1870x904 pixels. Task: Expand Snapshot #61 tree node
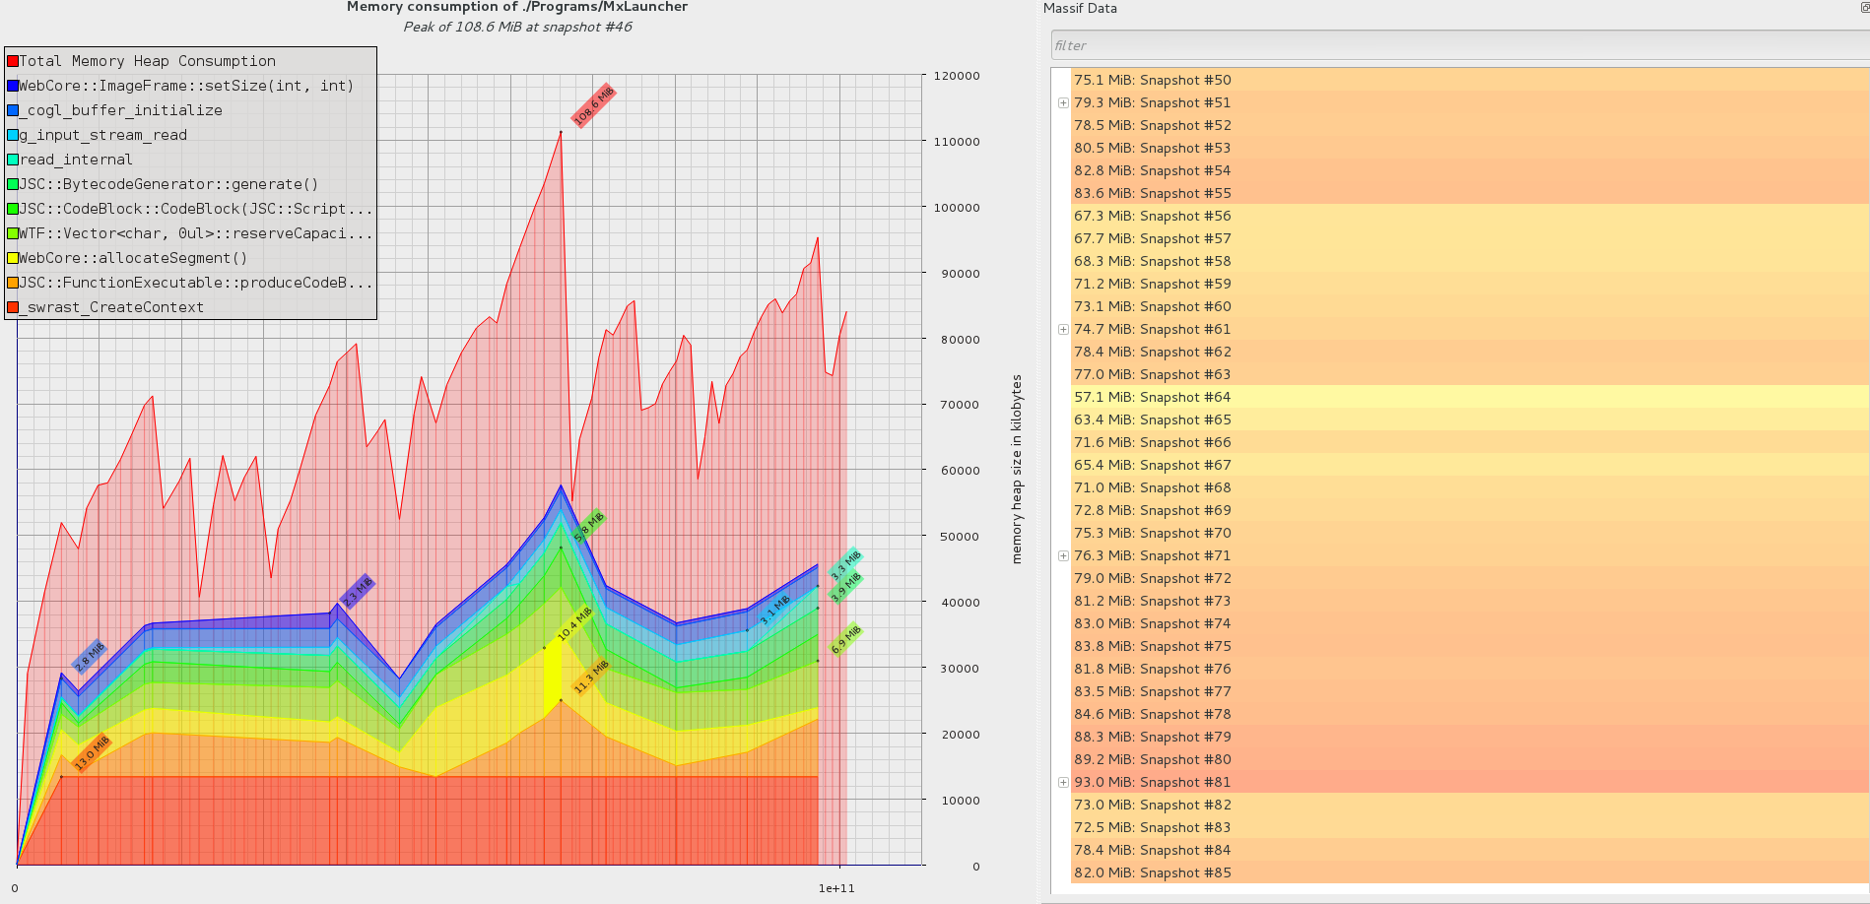(x=1063, y=330)
